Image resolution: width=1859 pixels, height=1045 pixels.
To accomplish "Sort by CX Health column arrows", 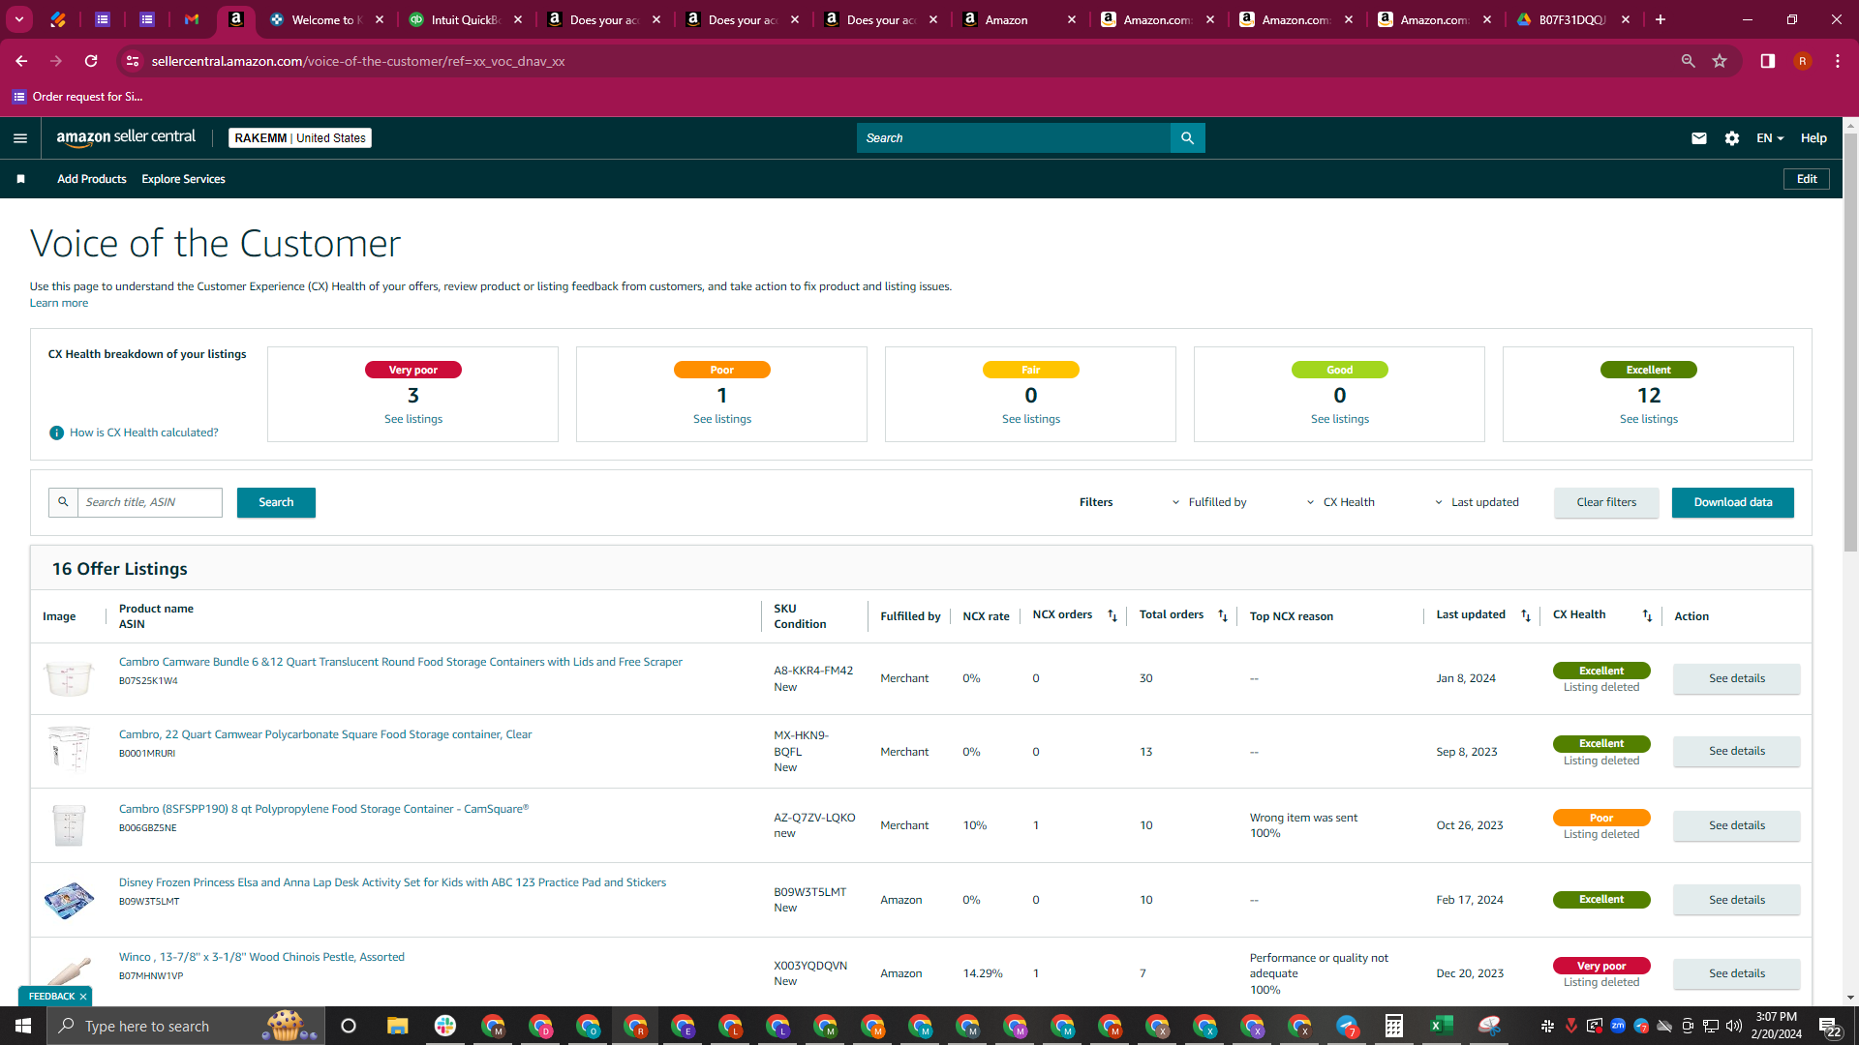I will tap(1647, 615).
